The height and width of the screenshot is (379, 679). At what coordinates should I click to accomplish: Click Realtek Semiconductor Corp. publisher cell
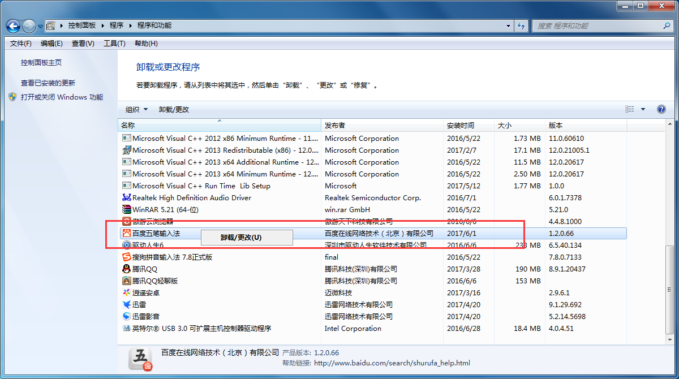click(373, 198)
